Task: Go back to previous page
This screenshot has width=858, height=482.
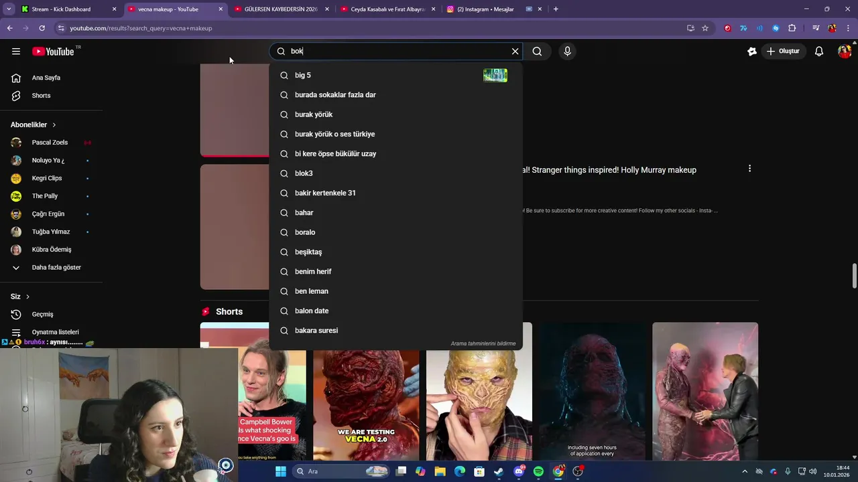Action: pyautogui.click(x=9, y=28)
